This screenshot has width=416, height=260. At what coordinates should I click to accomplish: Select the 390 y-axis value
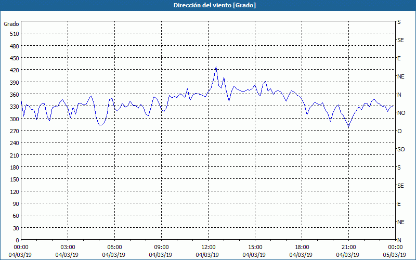pos(15,83)
